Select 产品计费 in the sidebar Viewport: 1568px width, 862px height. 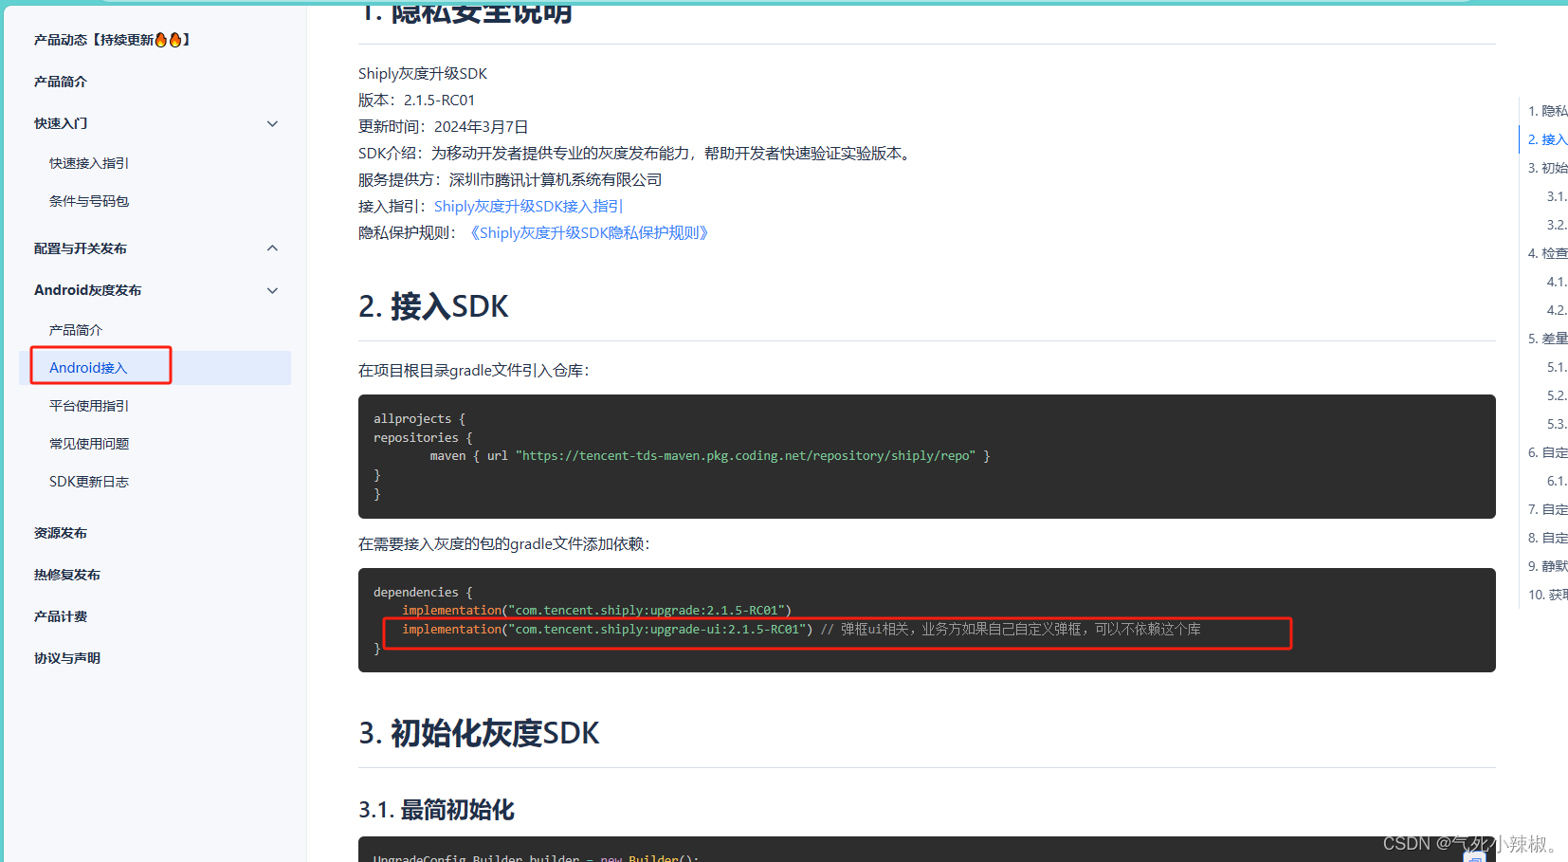click(60, 615)
